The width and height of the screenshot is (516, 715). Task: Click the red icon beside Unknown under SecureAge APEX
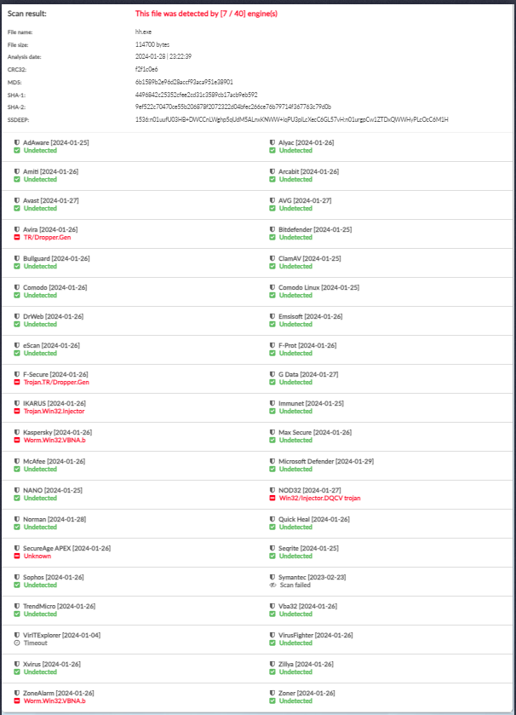tap(17, 556)
